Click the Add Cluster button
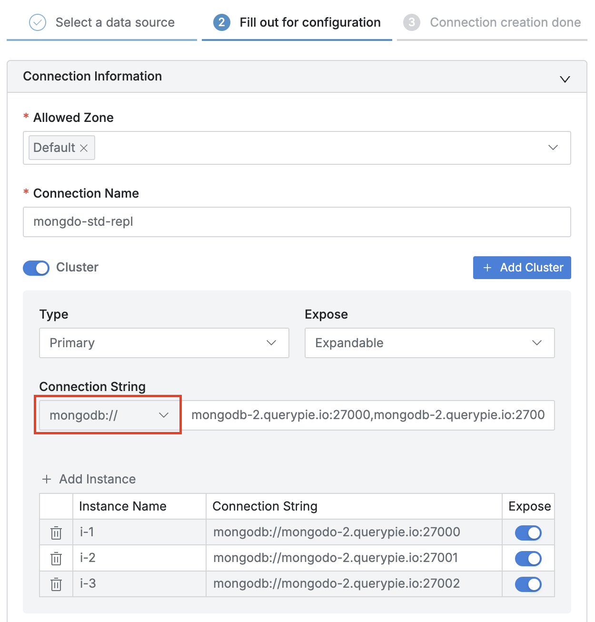The width and height of the screenshot is (595, 622). [522, 268]
